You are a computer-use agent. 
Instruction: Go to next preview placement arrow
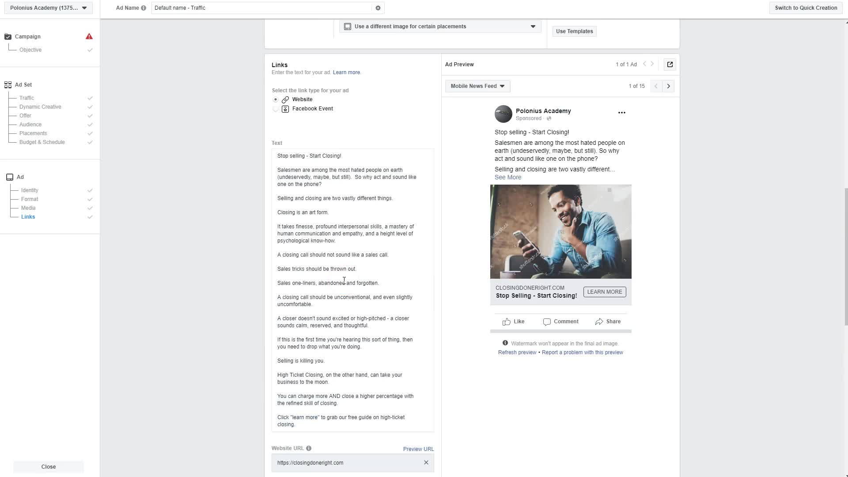[x=668, y=86]
